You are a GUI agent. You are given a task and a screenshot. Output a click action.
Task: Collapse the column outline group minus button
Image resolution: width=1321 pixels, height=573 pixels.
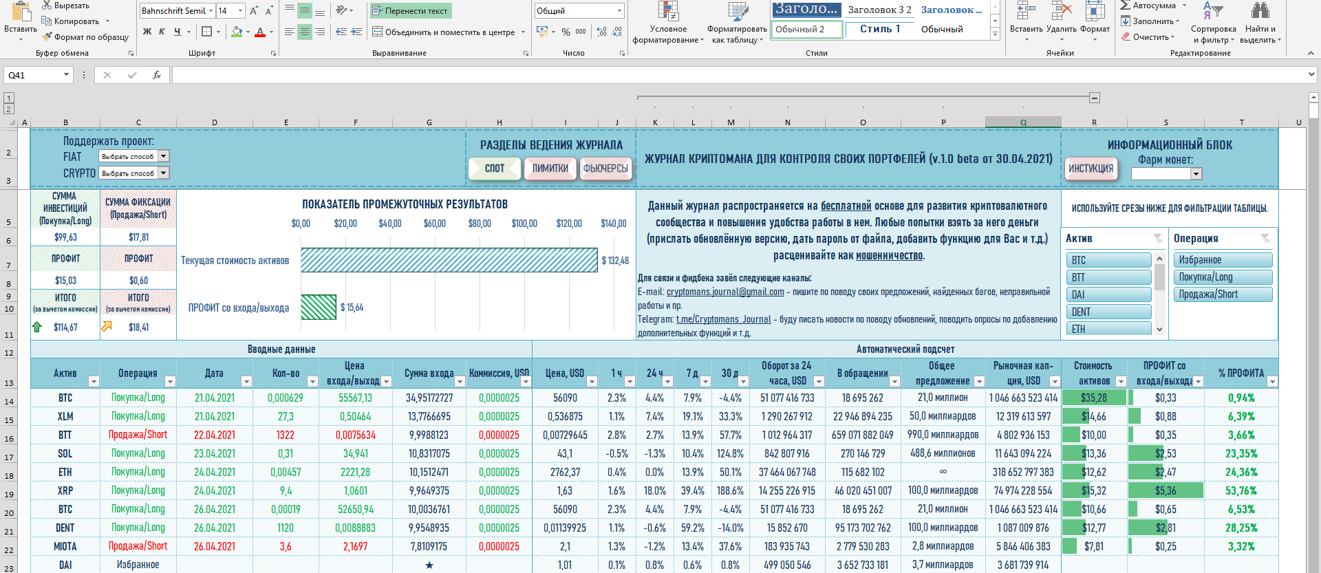coord(1095,98)
